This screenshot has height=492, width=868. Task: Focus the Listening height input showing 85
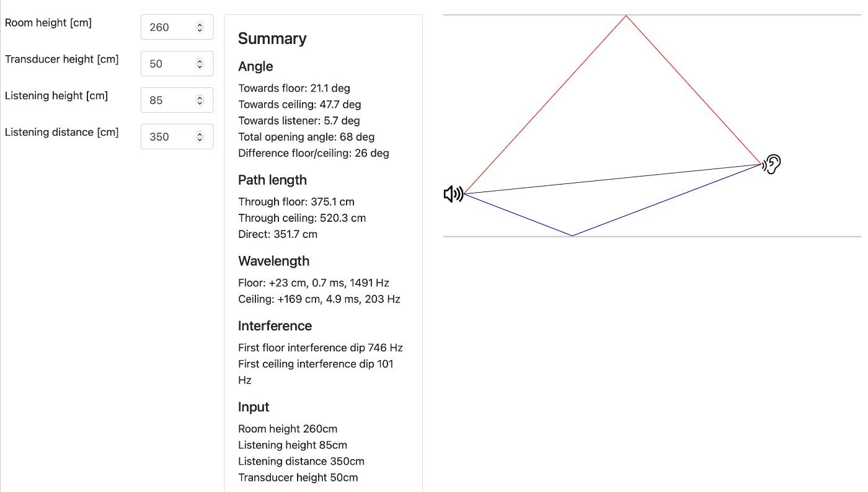click(177, 100)
